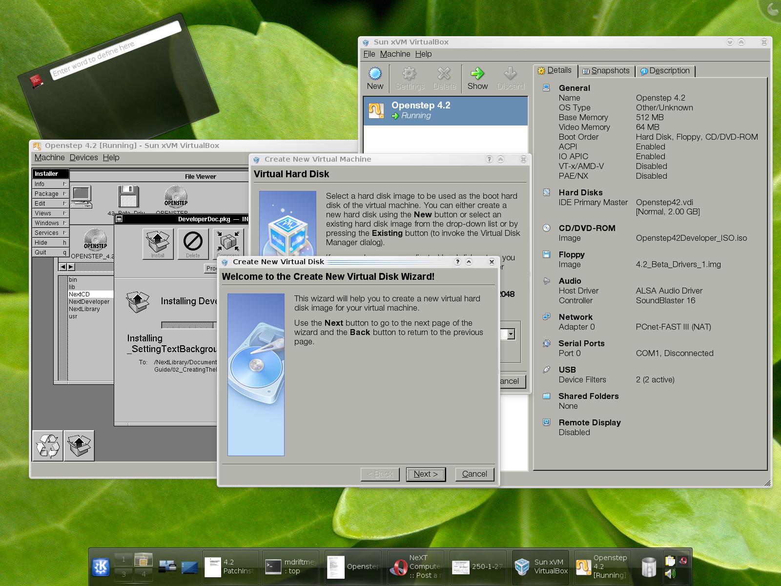Click the installation progress bar
Screen dimensions: 781x586
tap(188, 324)
